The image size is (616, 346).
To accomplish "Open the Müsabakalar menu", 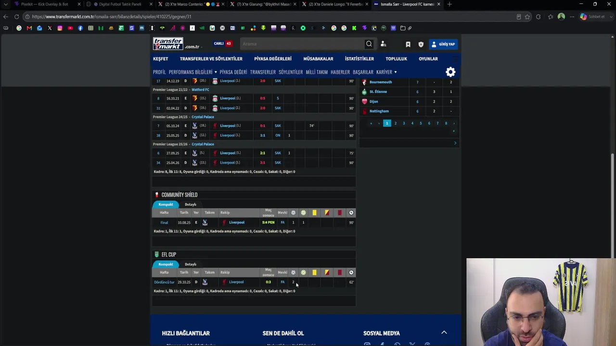I will click(318, 59).
